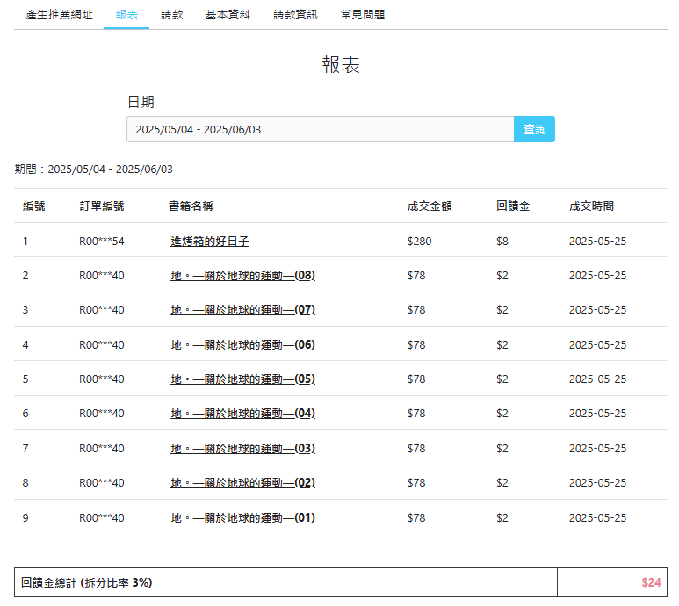
Task: Click the 期間 date range text
Action: pos(93,169)
